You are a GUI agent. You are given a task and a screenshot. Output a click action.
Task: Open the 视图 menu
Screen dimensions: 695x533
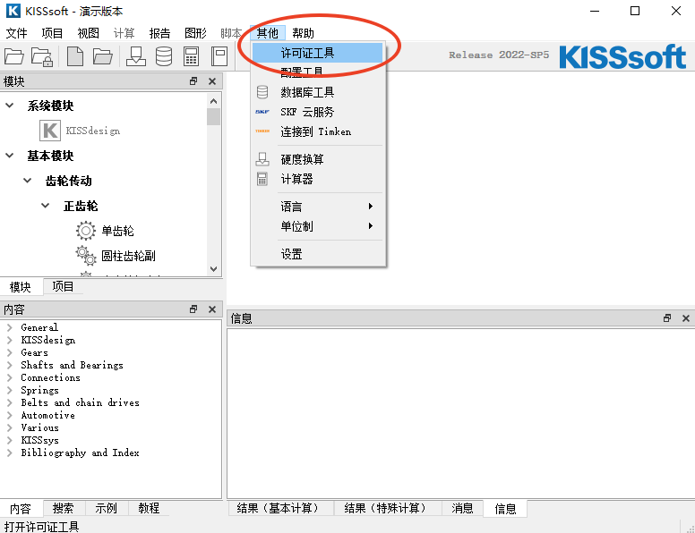[88, 33]
